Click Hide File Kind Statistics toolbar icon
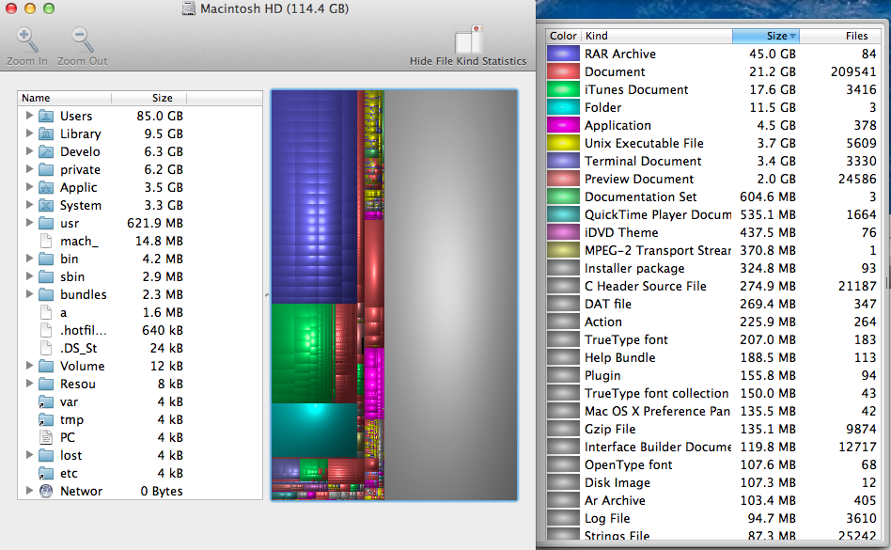Screen dimensions: 891x550 [469, 39]
